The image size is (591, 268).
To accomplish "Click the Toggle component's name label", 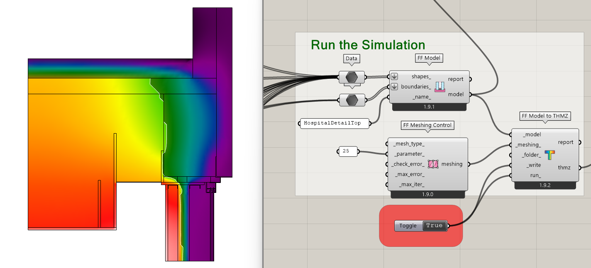I will 408,226.
